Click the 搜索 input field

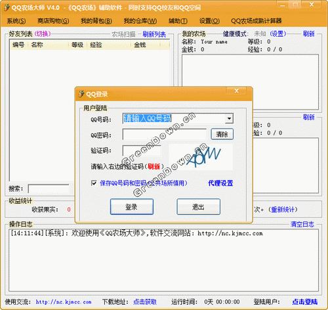coord(49,188)
